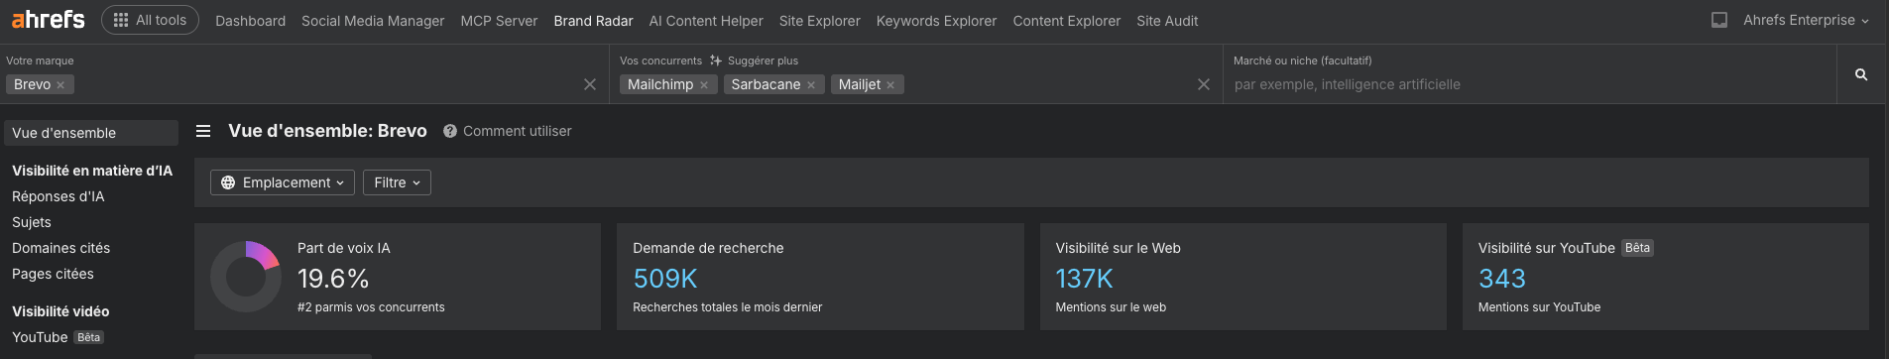The image size is (1889, 359).
Task: Click the 137K web mentions value
Action: point(1085,279)
